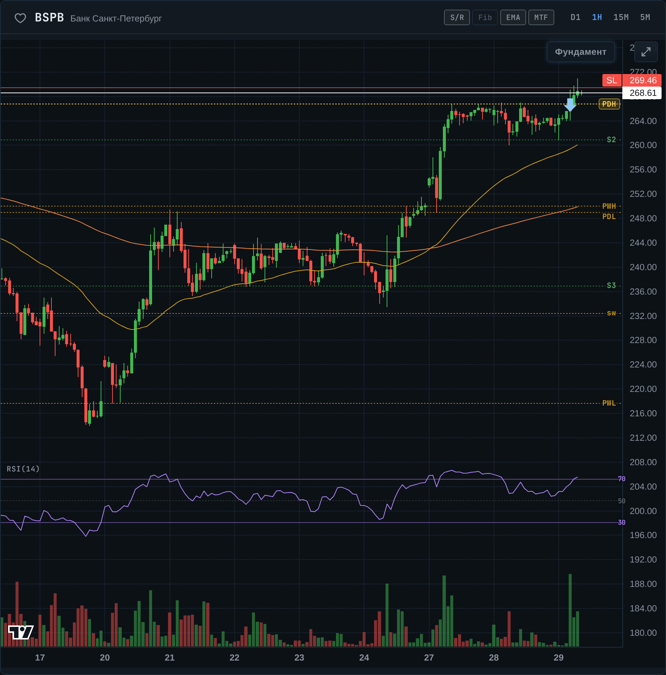Click the blue down arrow signal marker
The width and height of the screenshot is (666, 675).
click(570, 105)
